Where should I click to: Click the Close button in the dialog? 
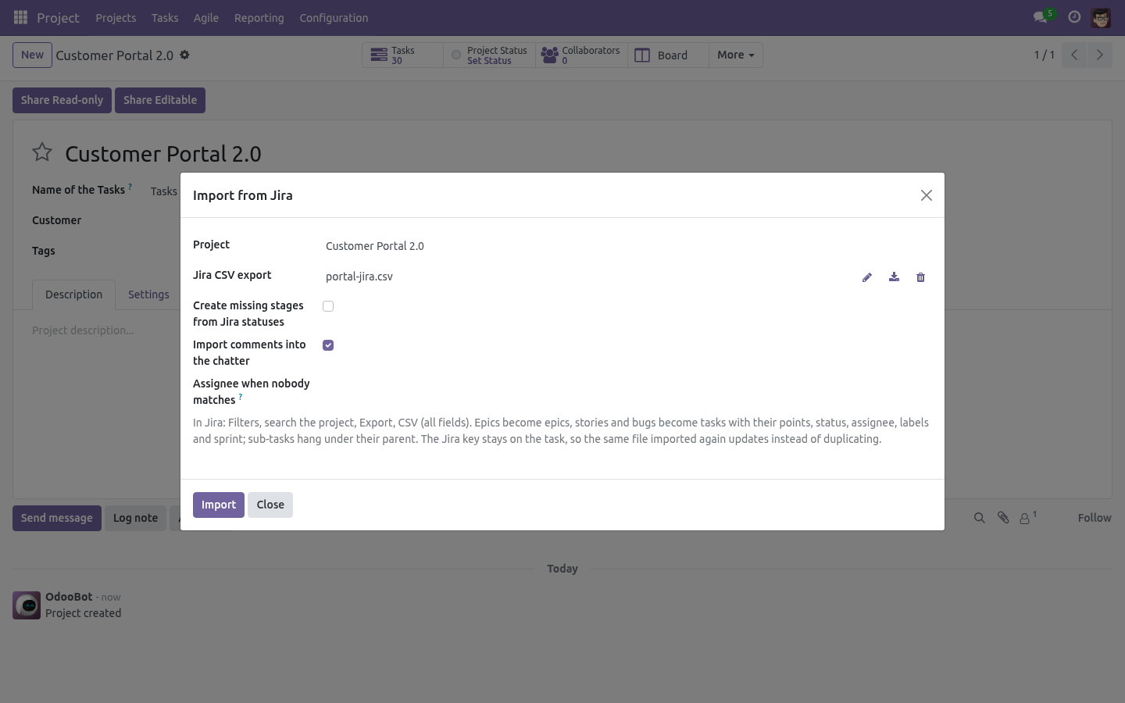(x=270, y=505)
